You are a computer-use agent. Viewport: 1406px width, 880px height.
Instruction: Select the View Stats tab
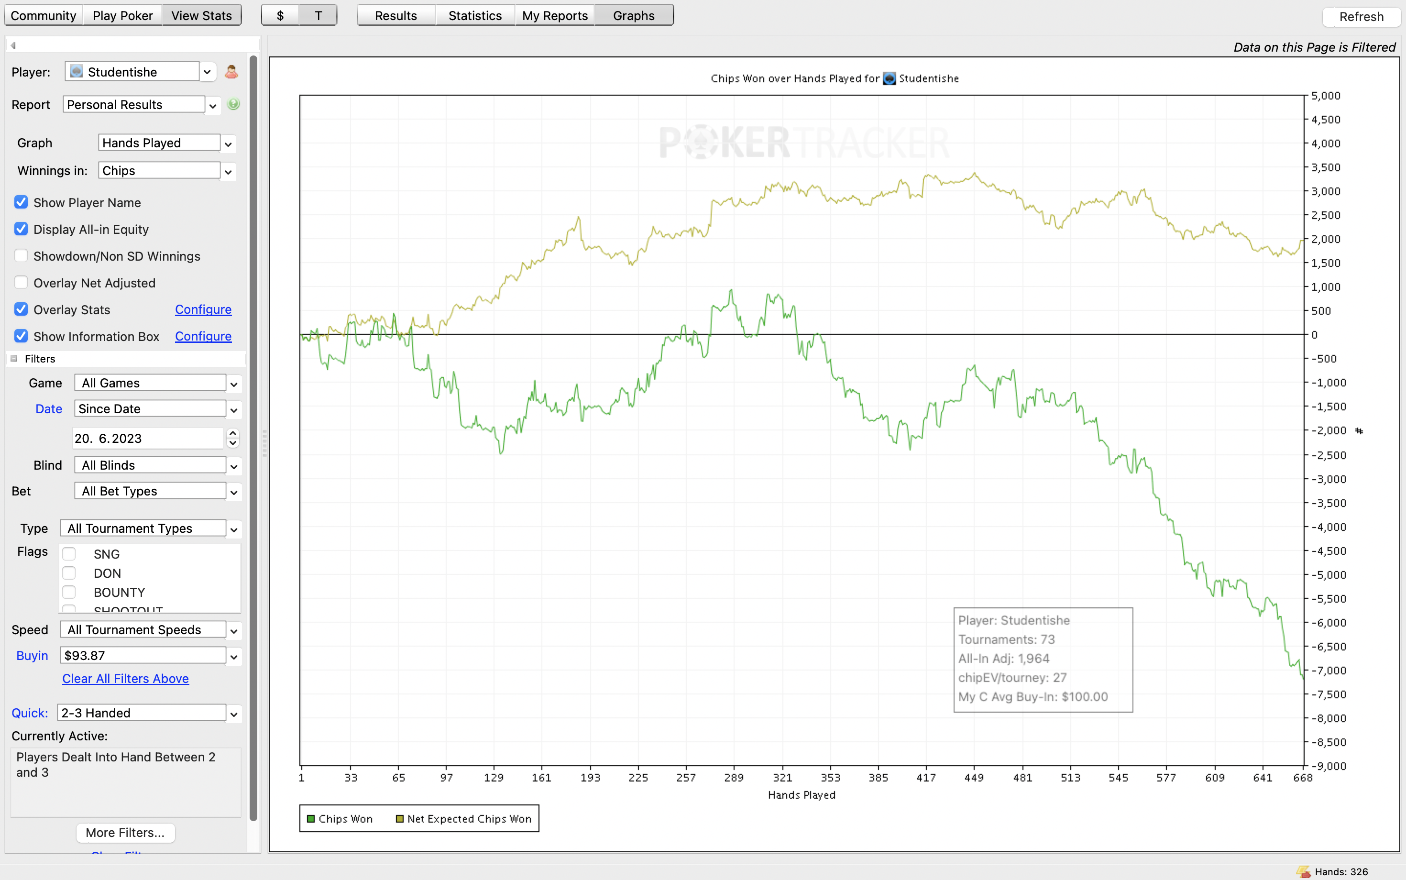(x=201, y=15)
